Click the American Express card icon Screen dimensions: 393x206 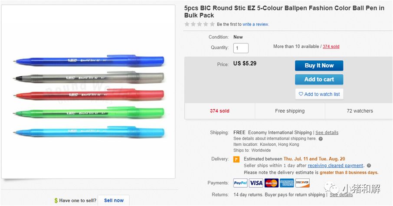coord(287,183)
